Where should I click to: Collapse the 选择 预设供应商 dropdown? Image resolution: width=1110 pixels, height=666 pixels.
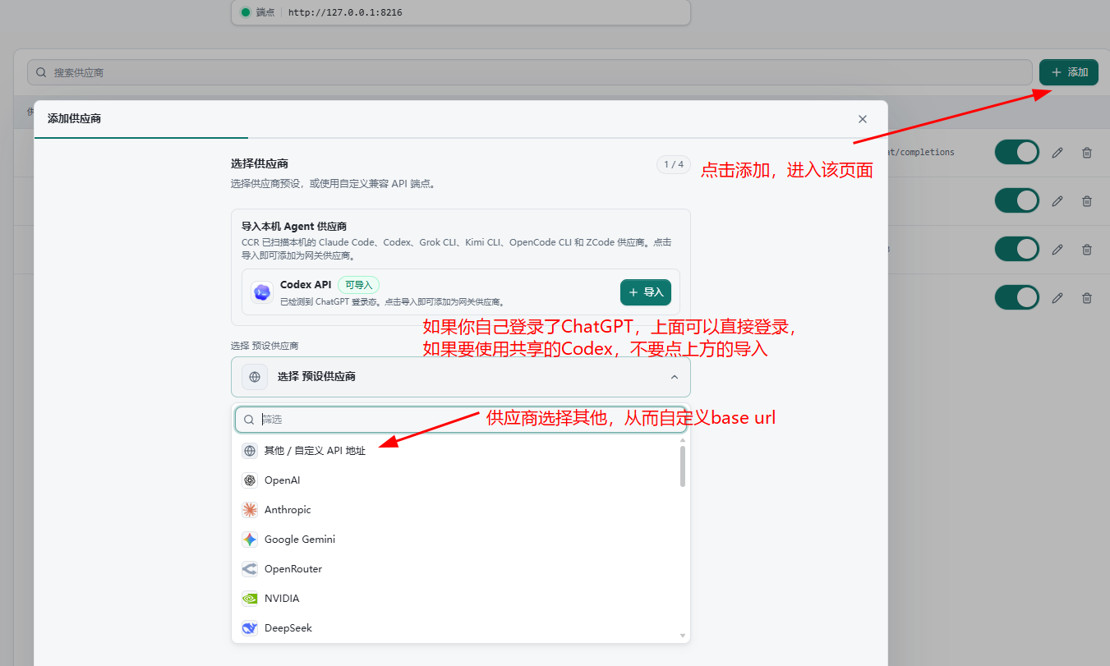tap(461, 377)
